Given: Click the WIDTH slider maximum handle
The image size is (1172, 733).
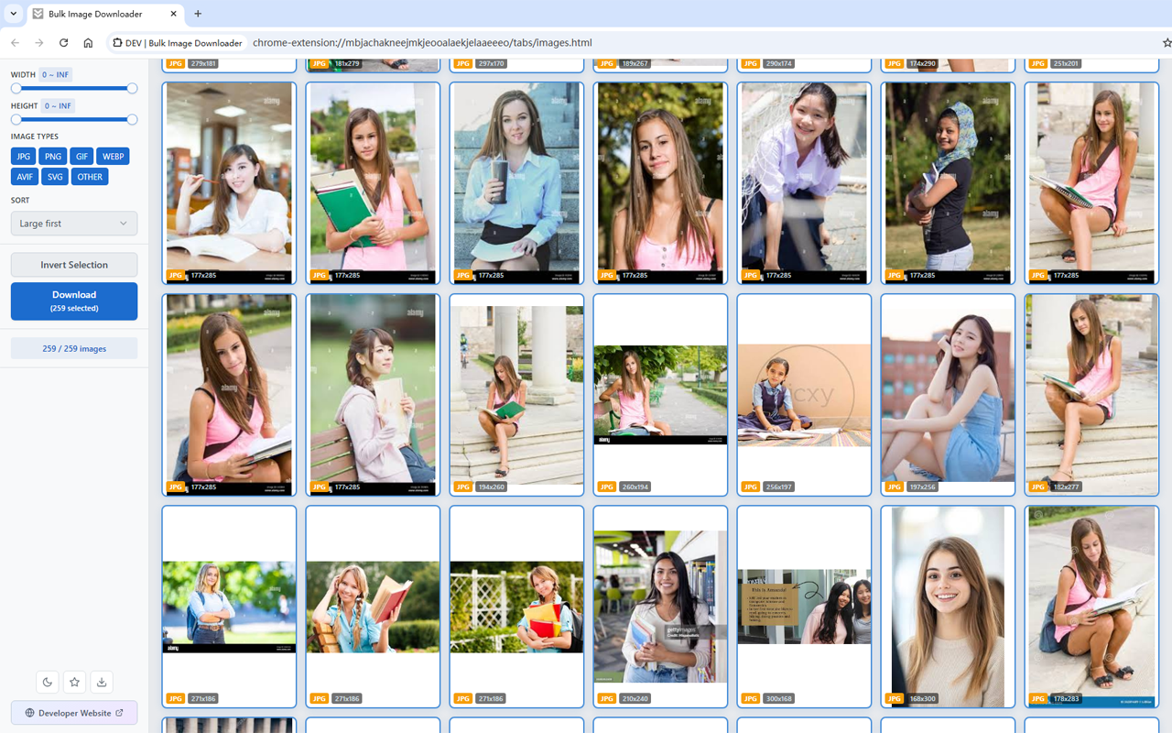Looking at the screenshot, I should coord(132,89).
